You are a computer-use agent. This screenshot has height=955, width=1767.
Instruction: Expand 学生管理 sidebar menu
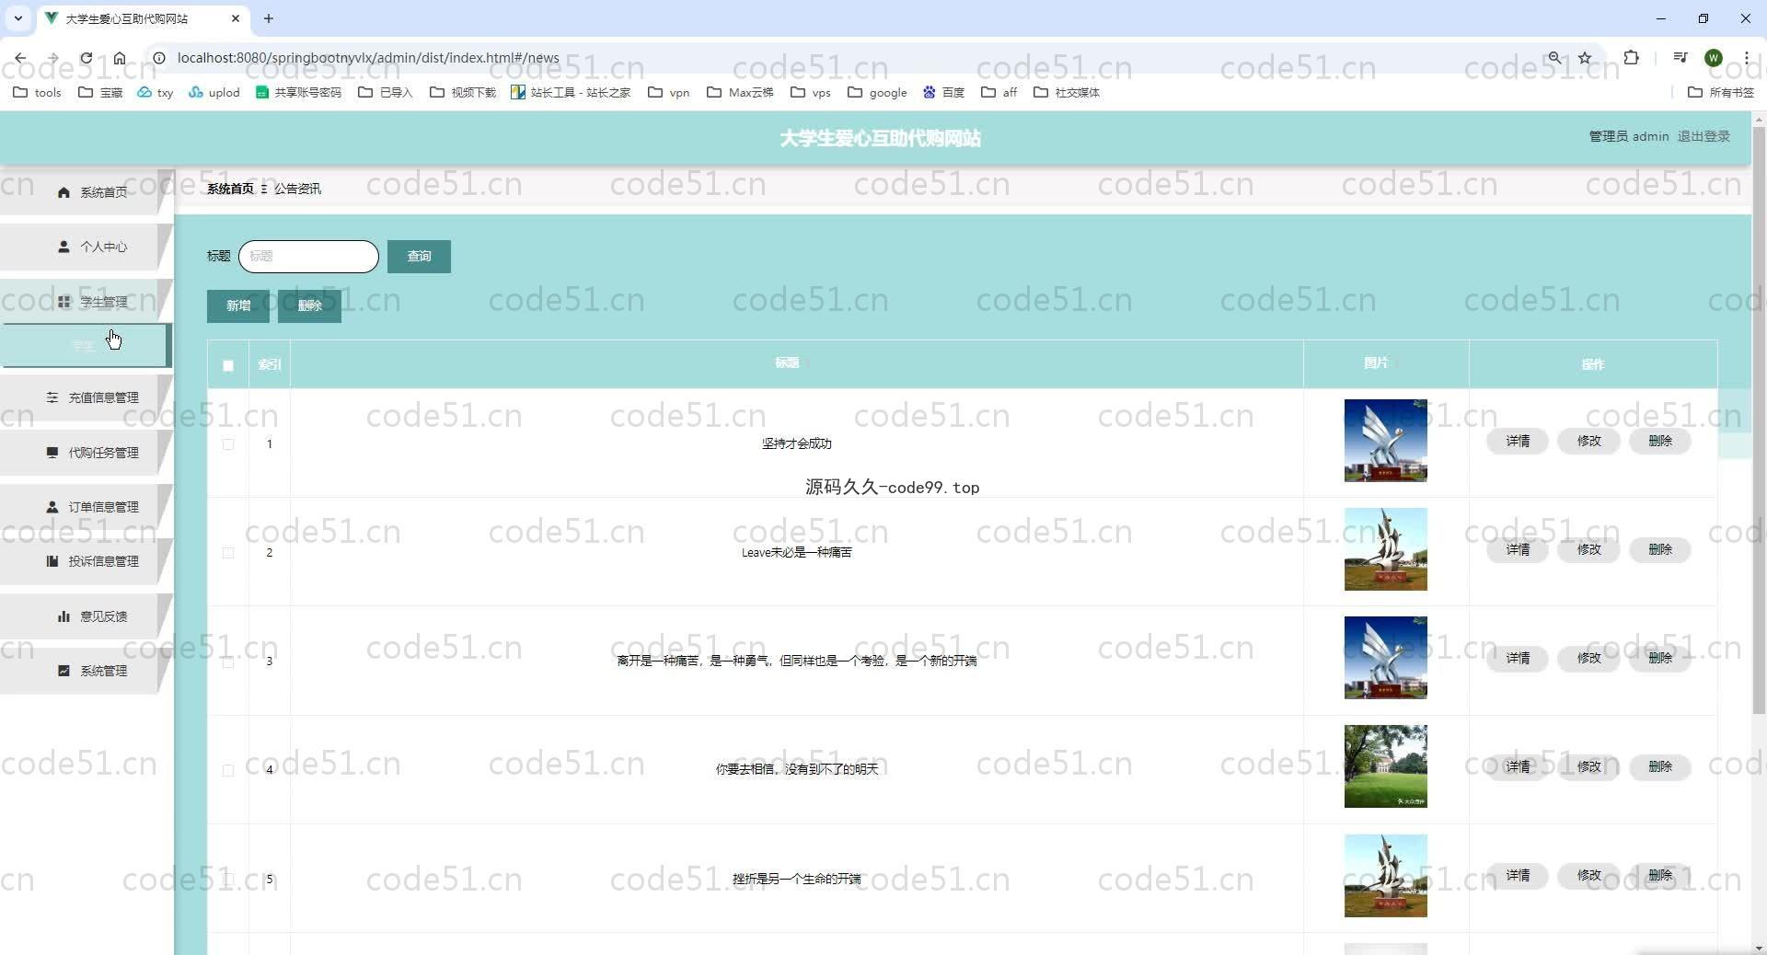(x=86, y=302)
